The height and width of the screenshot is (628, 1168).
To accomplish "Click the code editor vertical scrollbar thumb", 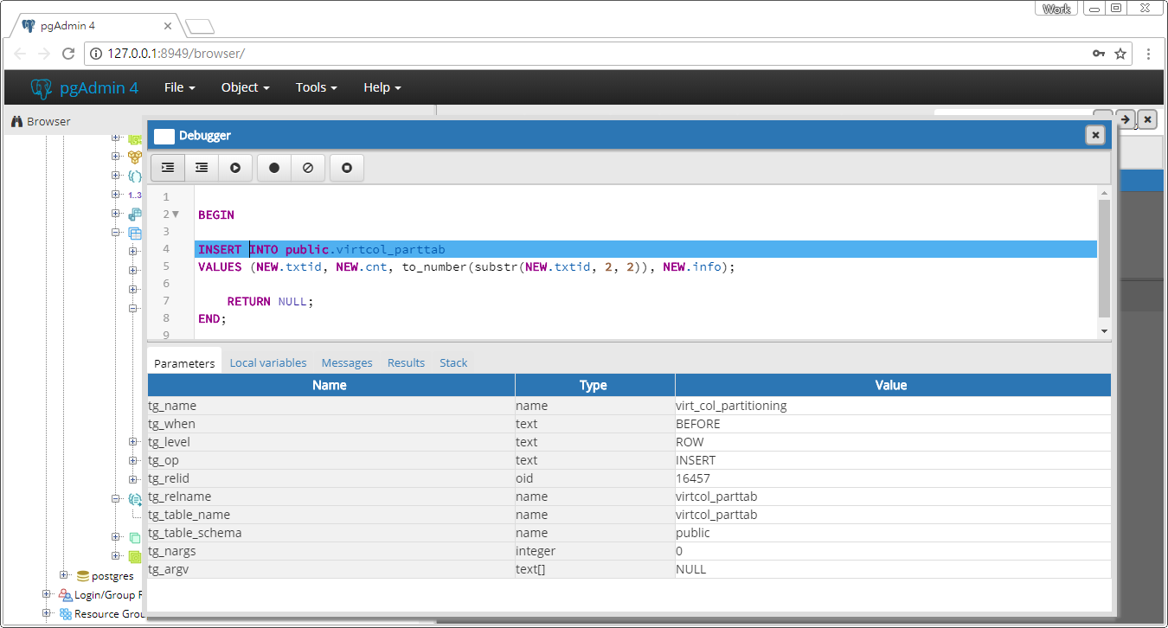I will (1103, 259).
